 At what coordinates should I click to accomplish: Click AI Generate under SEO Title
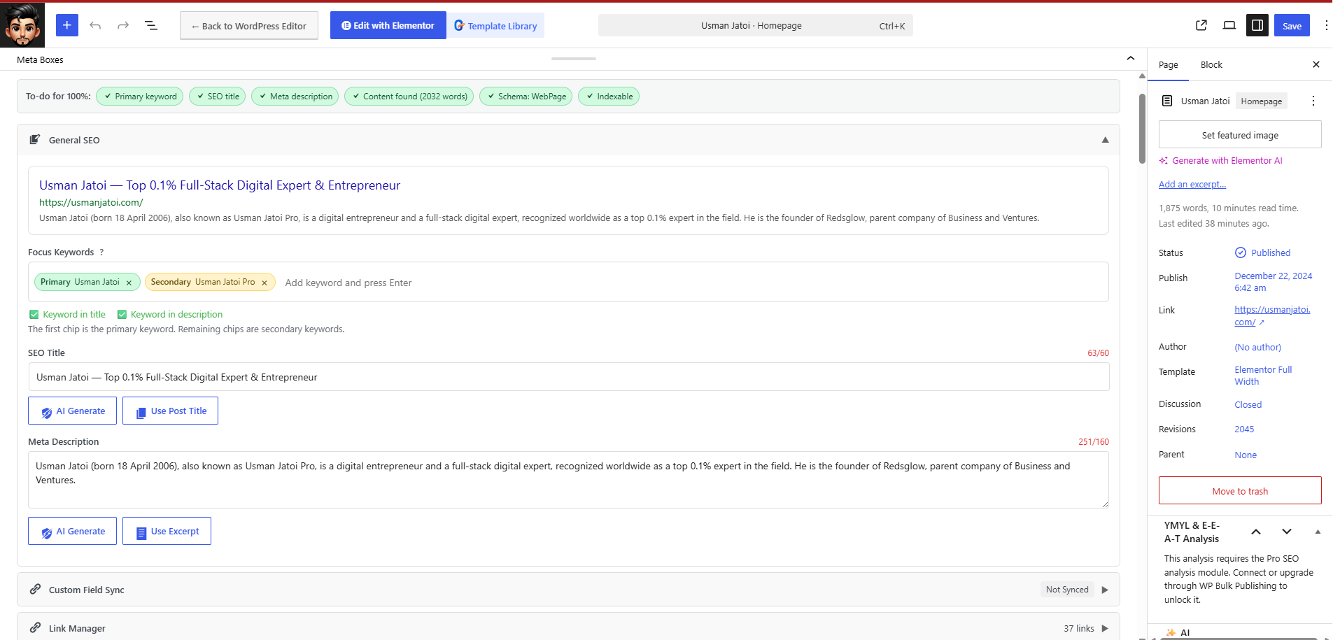(72, 411)
